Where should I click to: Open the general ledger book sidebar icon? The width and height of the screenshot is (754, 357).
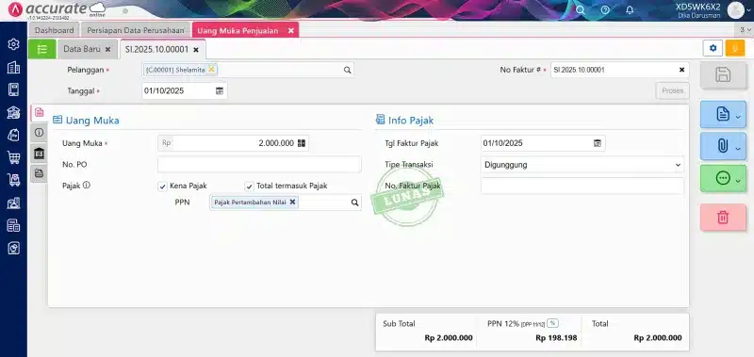click(x=13, y=89)
